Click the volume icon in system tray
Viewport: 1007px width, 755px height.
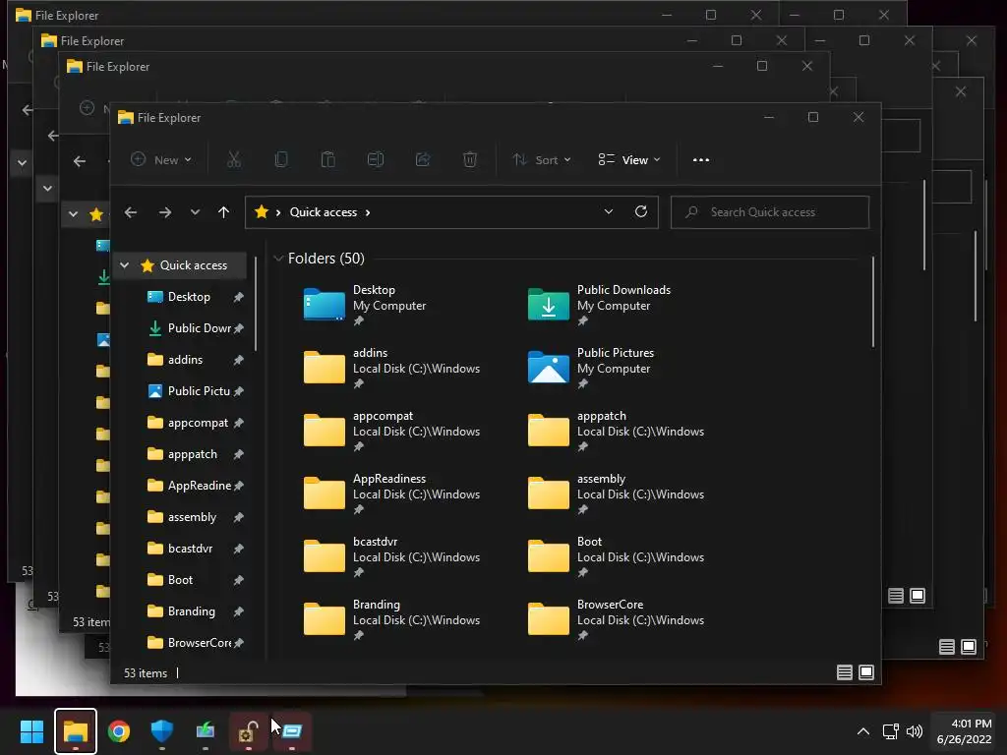pos(915,731)
